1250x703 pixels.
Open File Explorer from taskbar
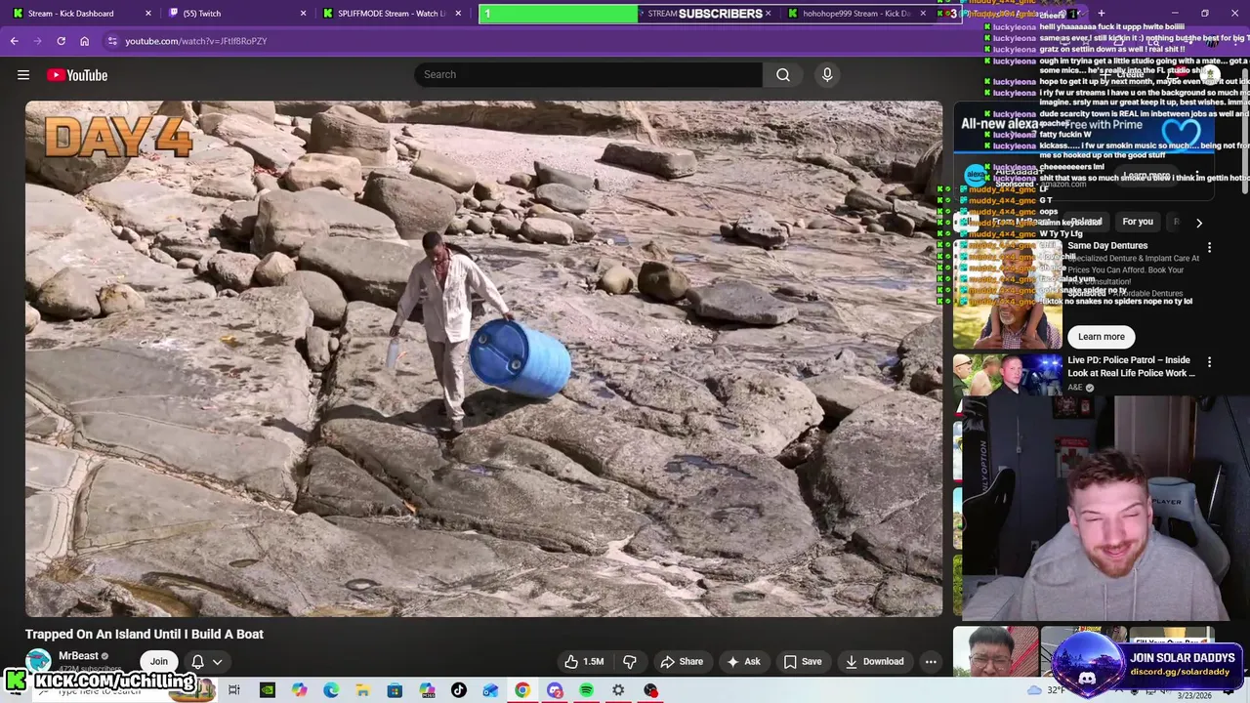pyautogui.click(x=362, y=690)
